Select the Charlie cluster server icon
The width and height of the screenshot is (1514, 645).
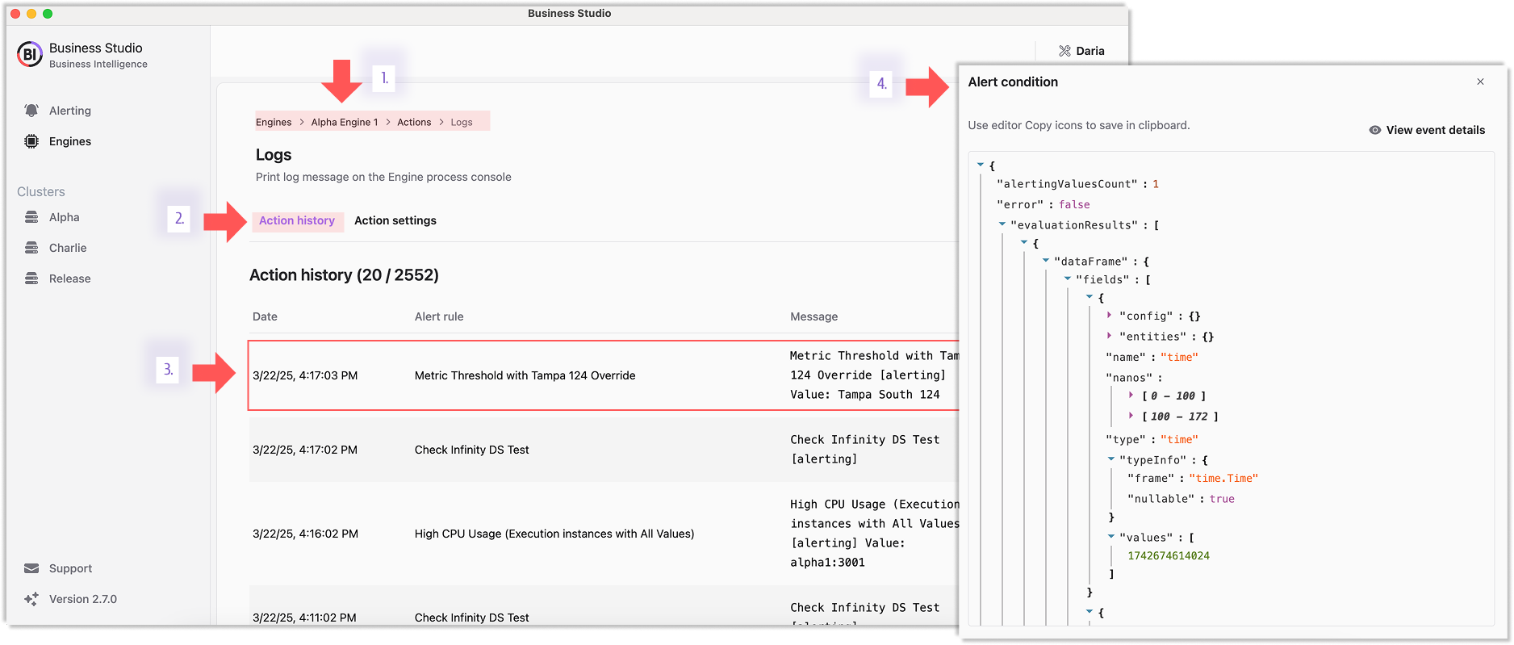coord(31,248)
